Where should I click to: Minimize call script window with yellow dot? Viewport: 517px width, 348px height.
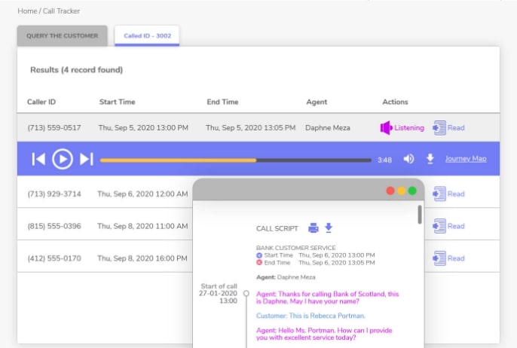401,191
